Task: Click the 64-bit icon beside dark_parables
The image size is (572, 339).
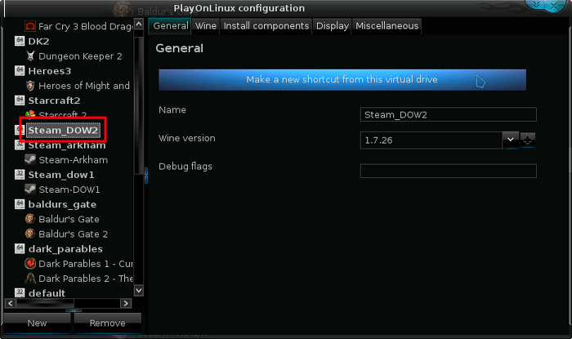Action: coord(20,248)
